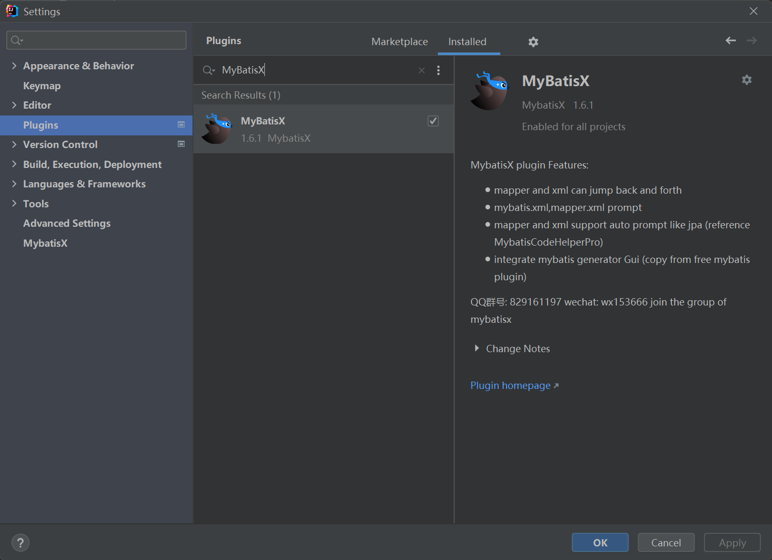Clear the plugin search text with the X
772x560 pixels.
point(421,70)
